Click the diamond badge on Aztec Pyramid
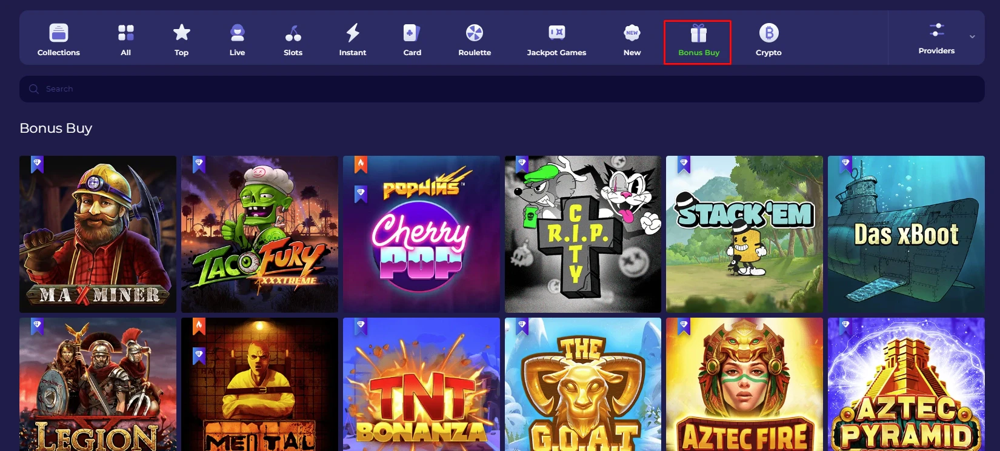 tap(845, 326)
